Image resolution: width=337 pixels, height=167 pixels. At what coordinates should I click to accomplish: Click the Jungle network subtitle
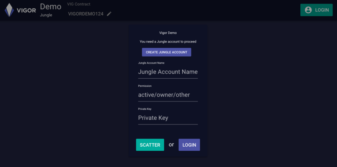coord(46,15)
